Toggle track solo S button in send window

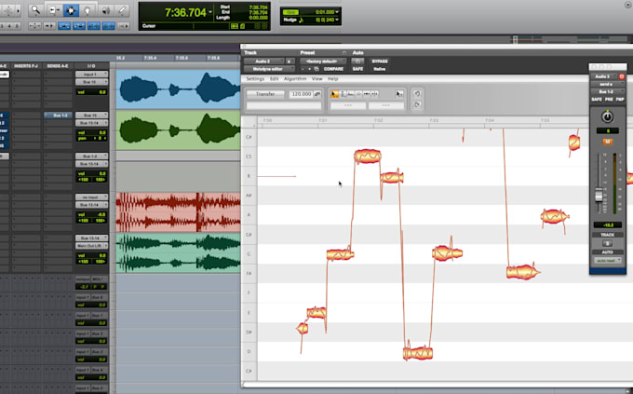tap(607, 243)
